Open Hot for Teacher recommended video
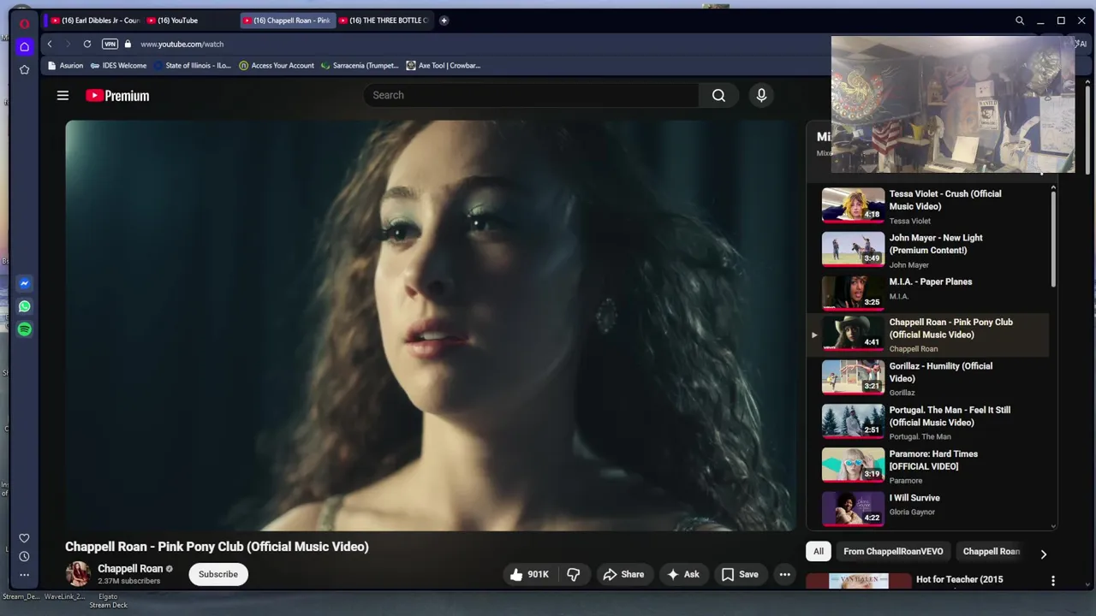The height and width of the screenshot is (616, 1096). [929, 581]
